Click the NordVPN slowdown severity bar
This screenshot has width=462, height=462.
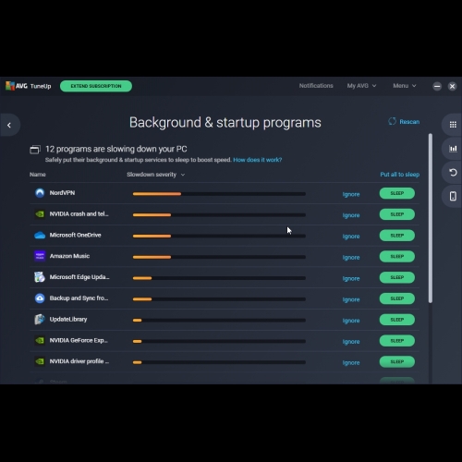[219, 194]
